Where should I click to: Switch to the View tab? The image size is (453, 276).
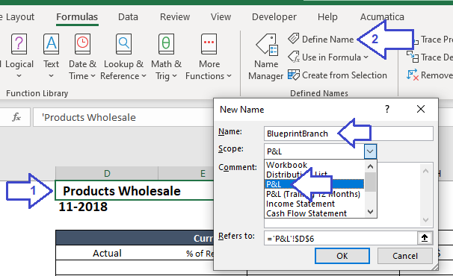(x=221, y=17)
